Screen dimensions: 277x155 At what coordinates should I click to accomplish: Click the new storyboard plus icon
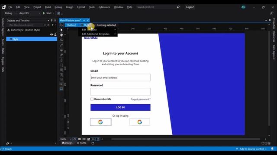pyautogui.click(x=52, y=25)
